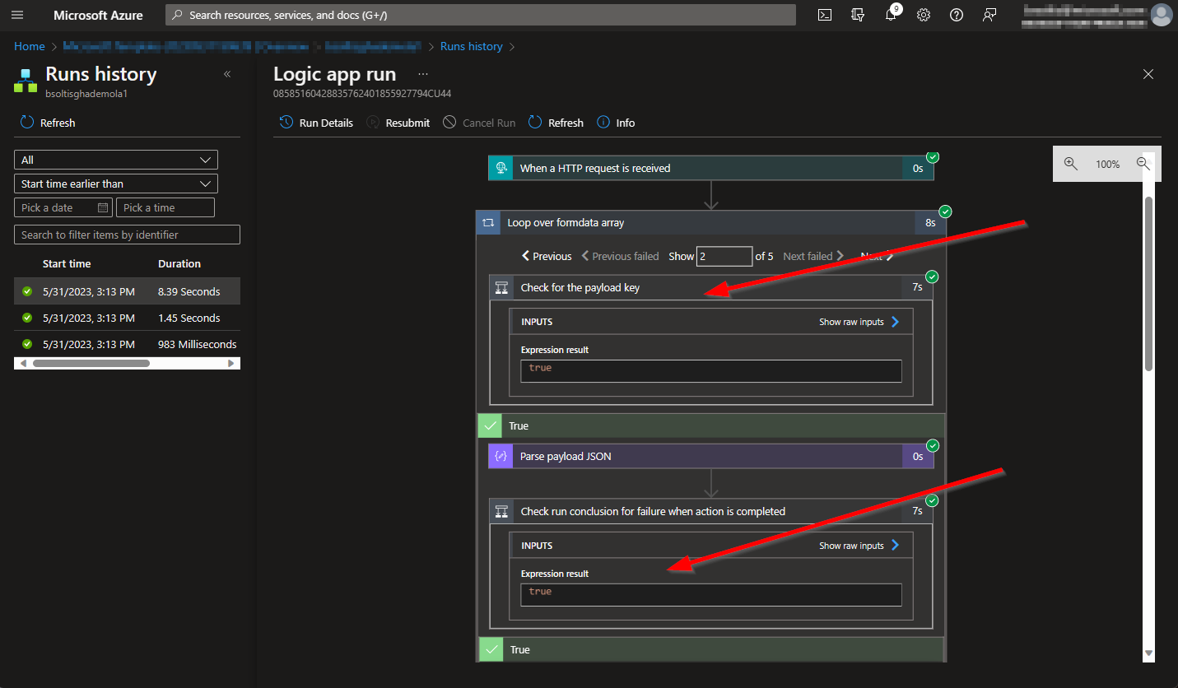This screenshot has width=1178, height=688.
Task: Open the portal settings gear icon
Action: pyautogui.click(x=924, y=15)
